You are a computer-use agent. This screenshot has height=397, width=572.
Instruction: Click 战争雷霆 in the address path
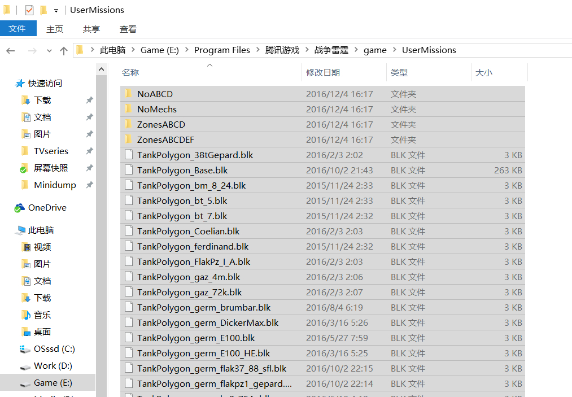point(331,50)
